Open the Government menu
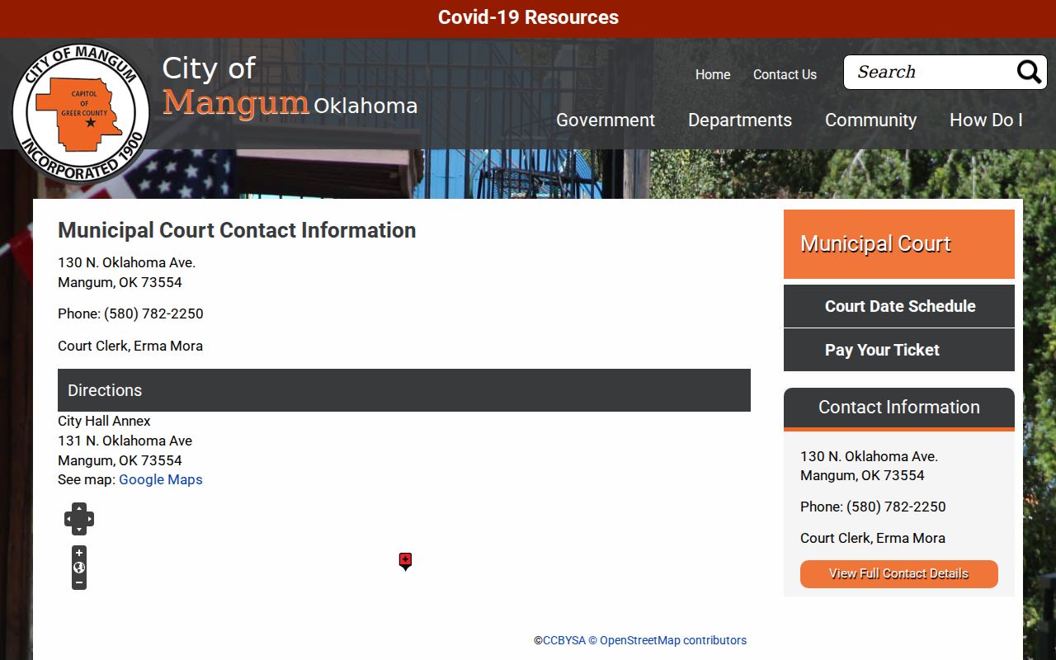This screenshot has height=660, width=1056. (x=606, y=120)
